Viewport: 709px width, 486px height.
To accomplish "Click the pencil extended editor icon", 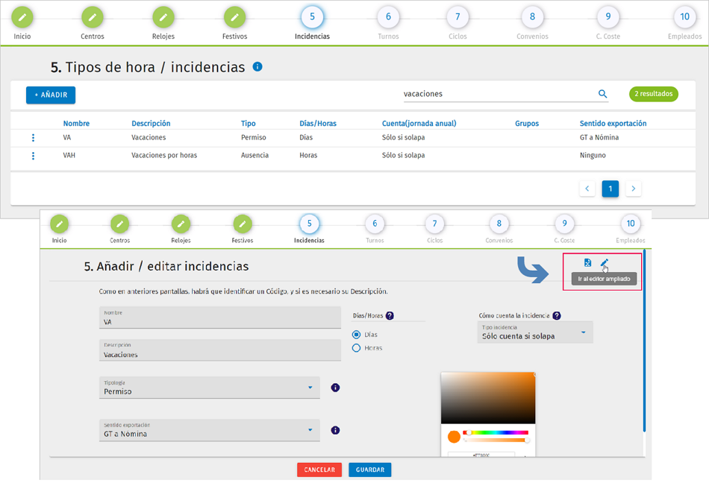I will point(604,262).
